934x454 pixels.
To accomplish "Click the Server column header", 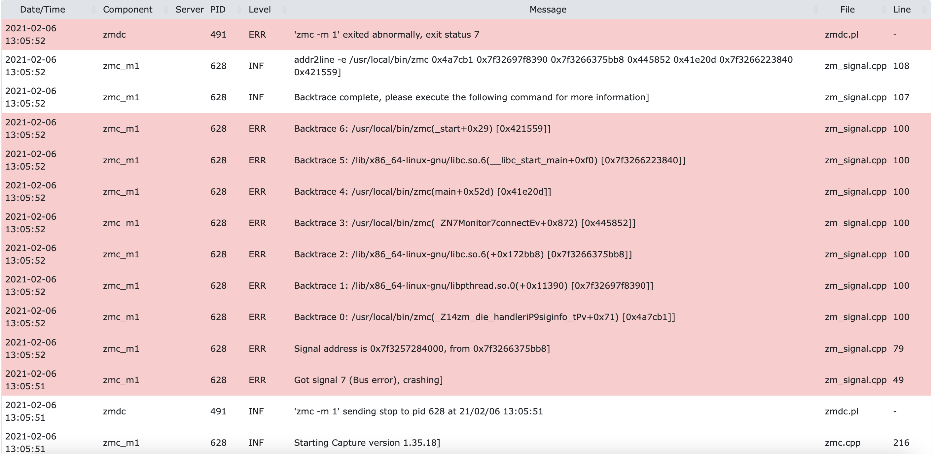I will click(189, 10).
